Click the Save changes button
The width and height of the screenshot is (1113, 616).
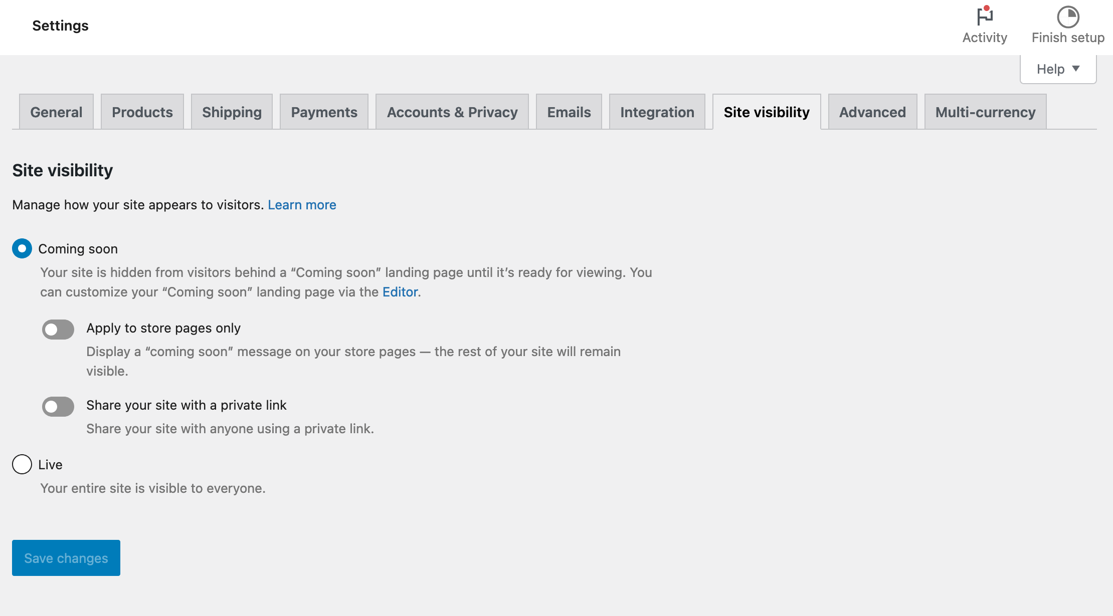66,557
